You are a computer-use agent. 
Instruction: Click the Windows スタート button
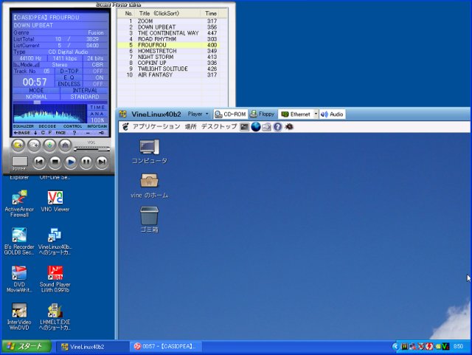(26, 346)
